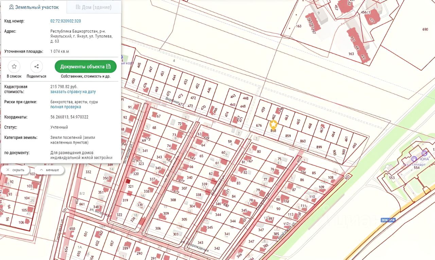Select parcel 322 on the map
This screenshot has height=260, width=435.
[119, 215]
